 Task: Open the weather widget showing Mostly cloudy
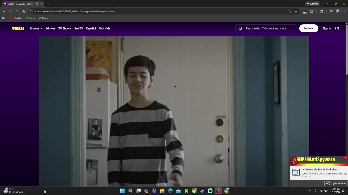[x=13, y=191]
